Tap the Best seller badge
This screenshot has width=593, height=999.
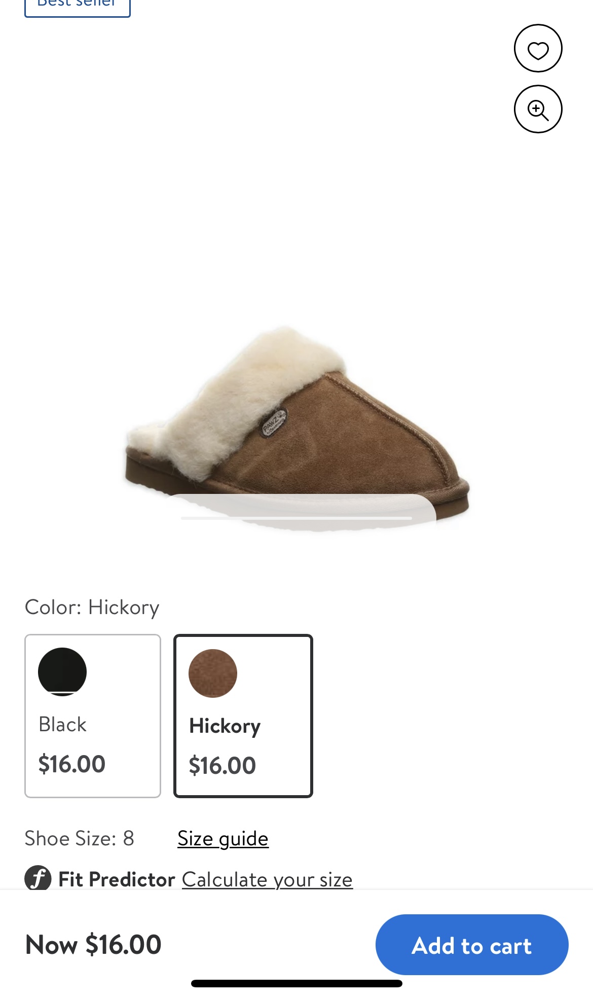(x=78, y=6)
